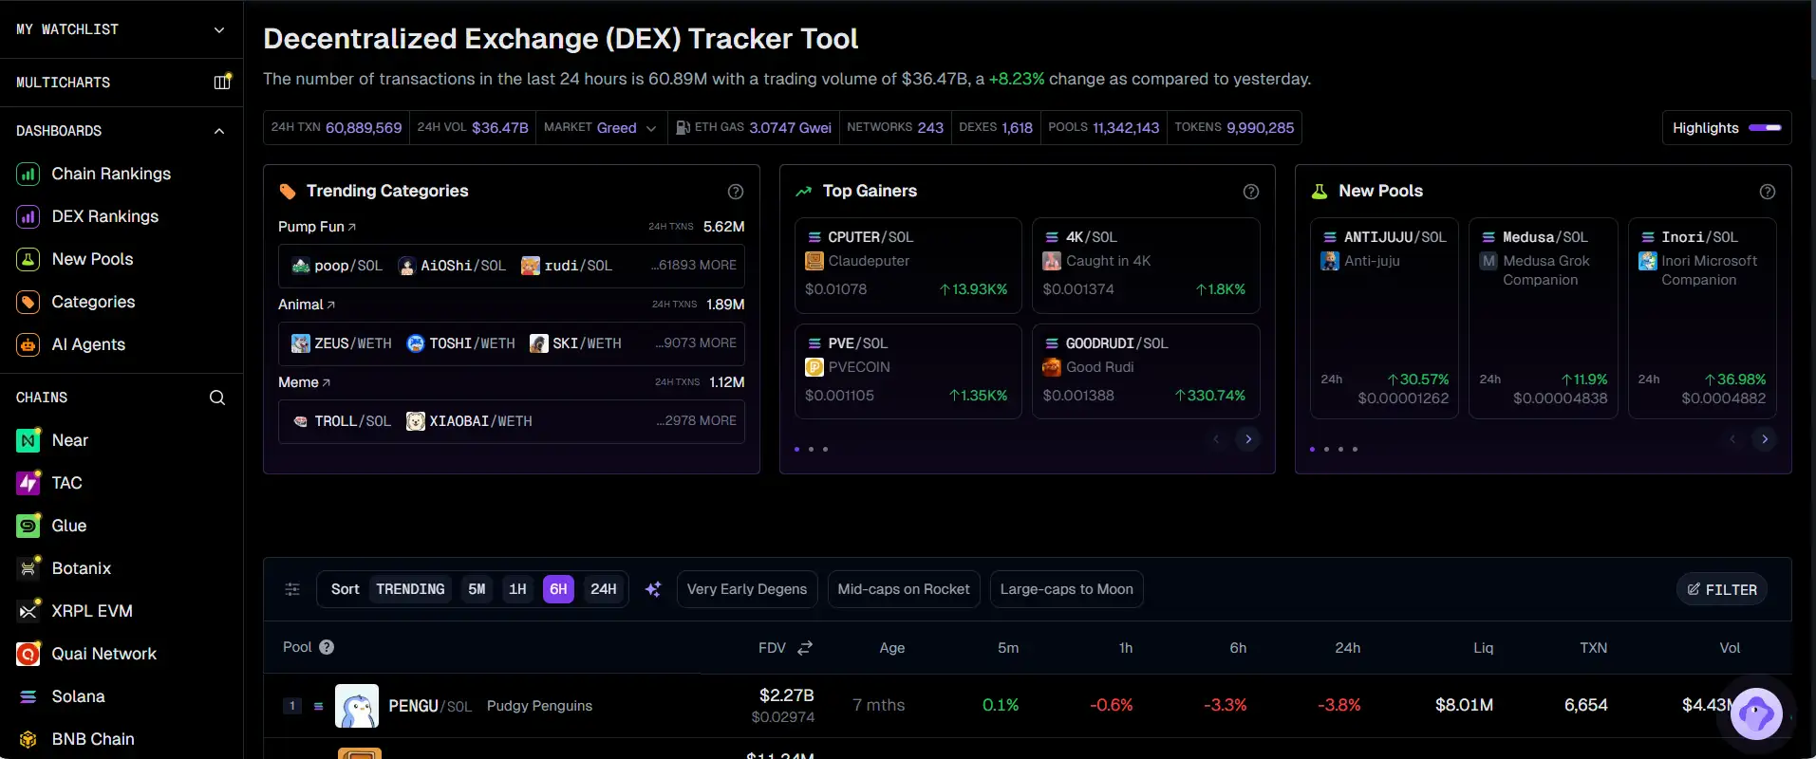This screenshot has width=1816, height=759.
Task: Collapse the Dashboards section
Action: point(219,131)
